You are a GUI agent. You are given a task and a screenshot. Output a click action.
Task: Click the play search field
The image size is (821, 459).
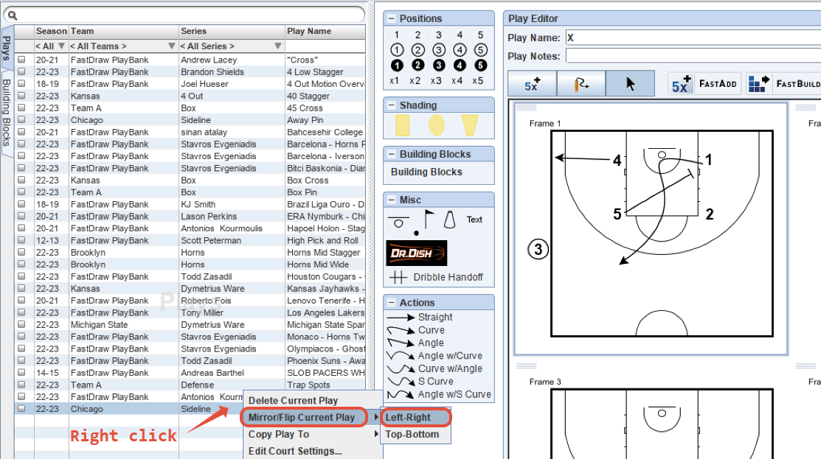[x=184, y=15]
